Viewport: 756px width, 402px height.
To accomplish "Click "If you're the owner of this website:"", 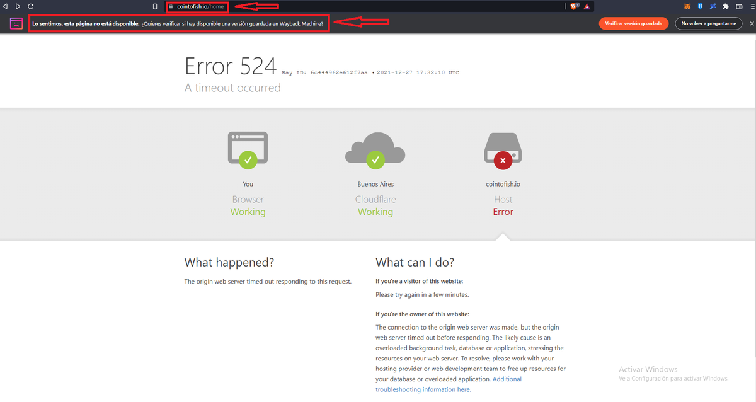I will 422,314.
